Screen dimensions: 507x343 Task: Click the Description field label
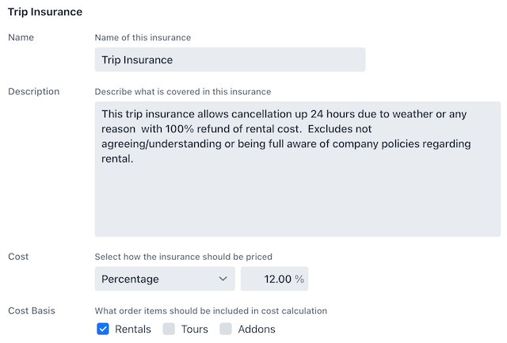34,91
